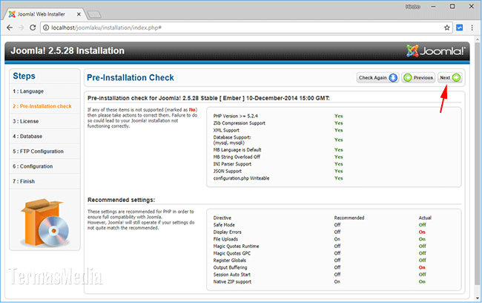Viewport: 482px width, 303px height.
Task: Click the Next button
Action: tap(449, 77)
